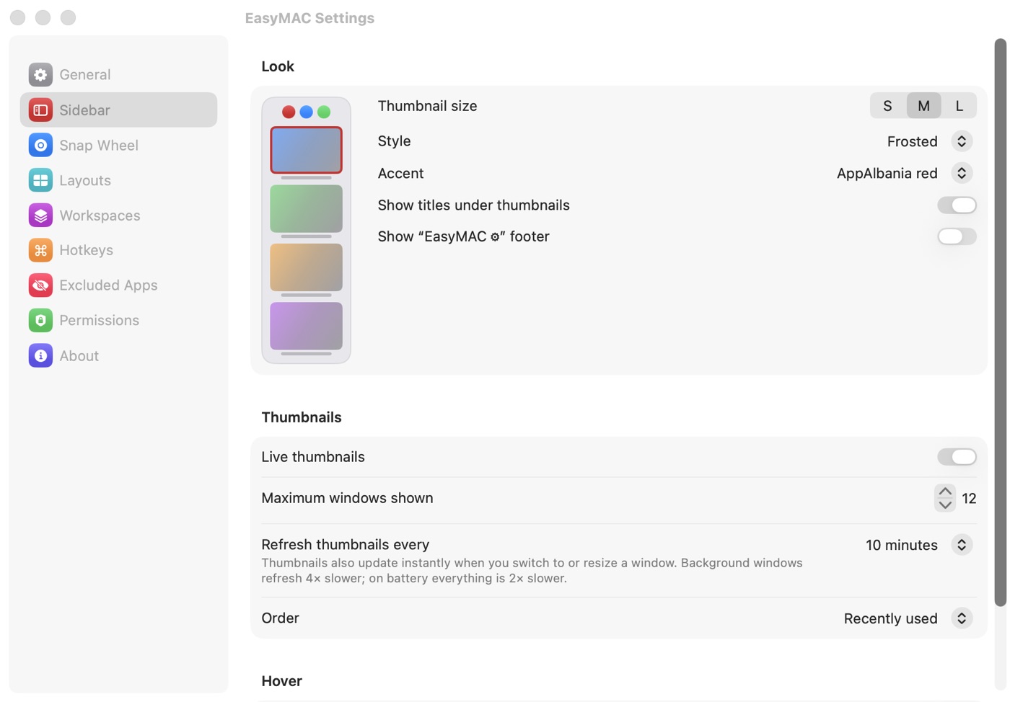Click the purple preview thumbnail
The height and width of the screenshot is (702, 1010).
point(306,326)
